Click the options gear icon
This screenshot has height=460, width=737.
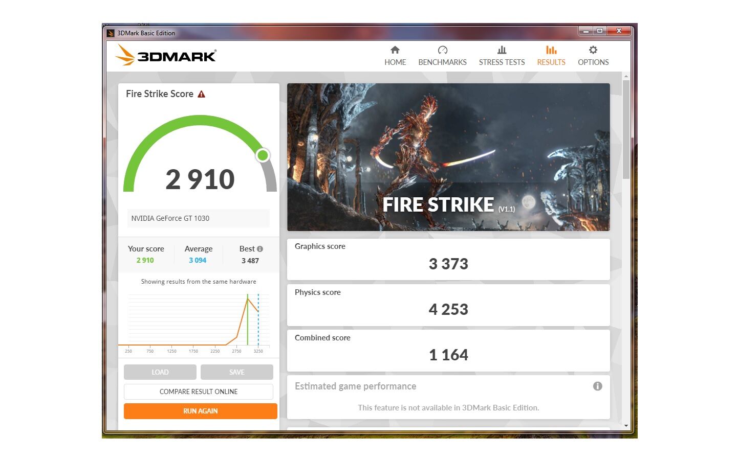(x=593, y=50)
